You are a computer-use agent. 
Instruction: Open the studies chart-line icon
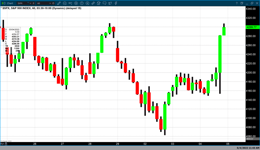pyautogui.click(x=65, y=3)
